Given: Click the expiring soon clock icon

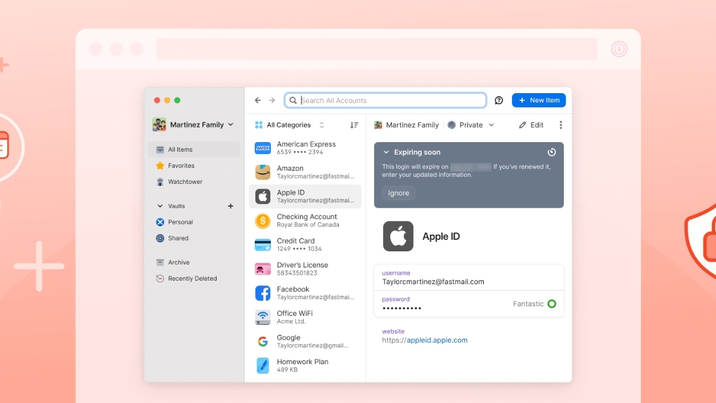Looking at the screenshot, I should (551, 152).
